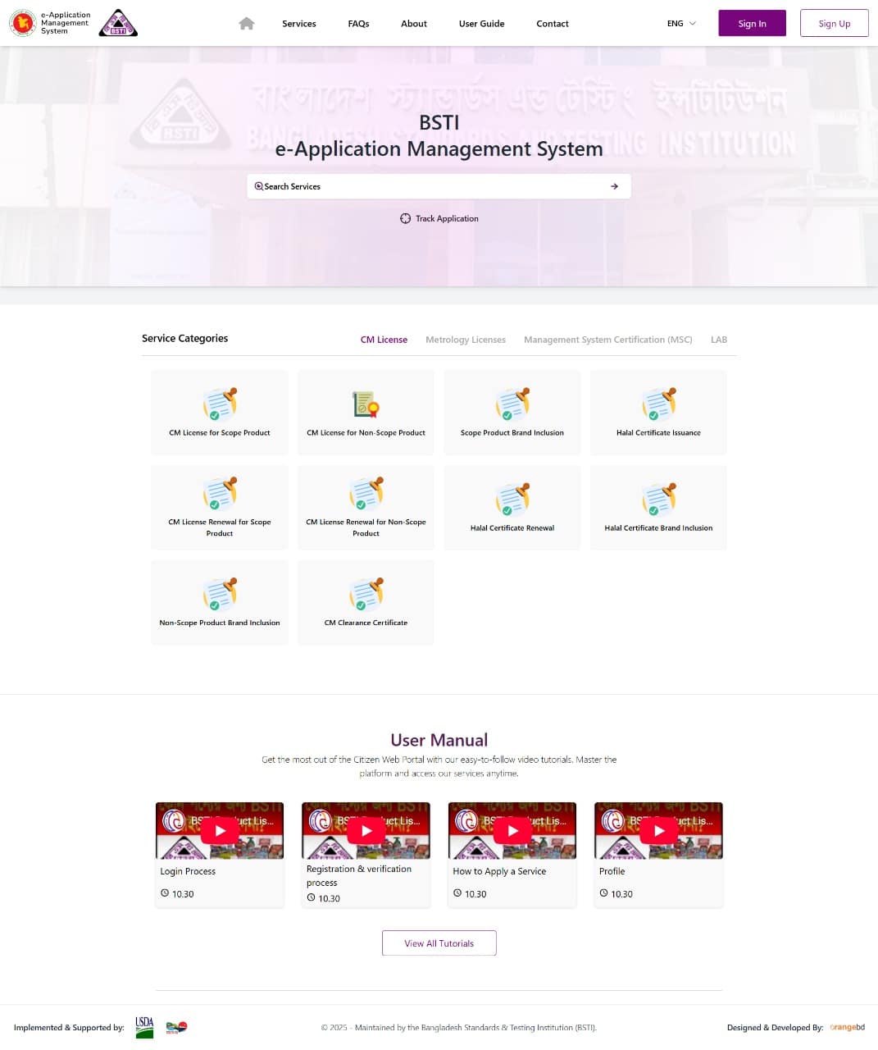Switch to the LAB category tab

tap(718, 339)
